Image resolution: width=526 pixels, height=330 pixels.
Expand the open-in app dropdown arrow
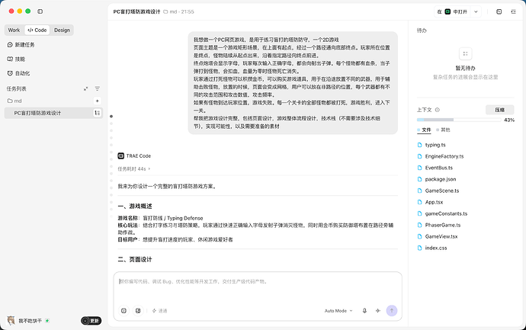(x=476, y=11)
